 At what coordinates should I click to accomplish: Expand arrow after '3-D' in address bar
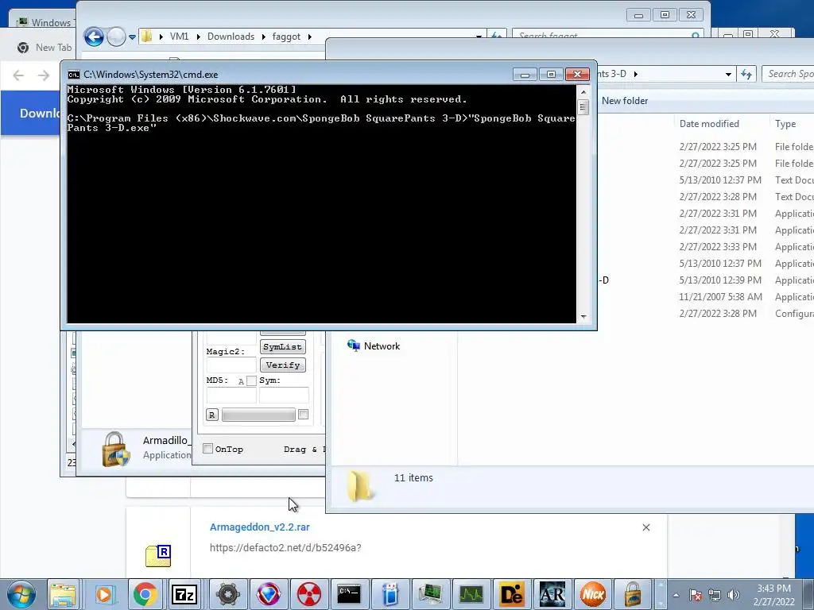pos(635,74)
